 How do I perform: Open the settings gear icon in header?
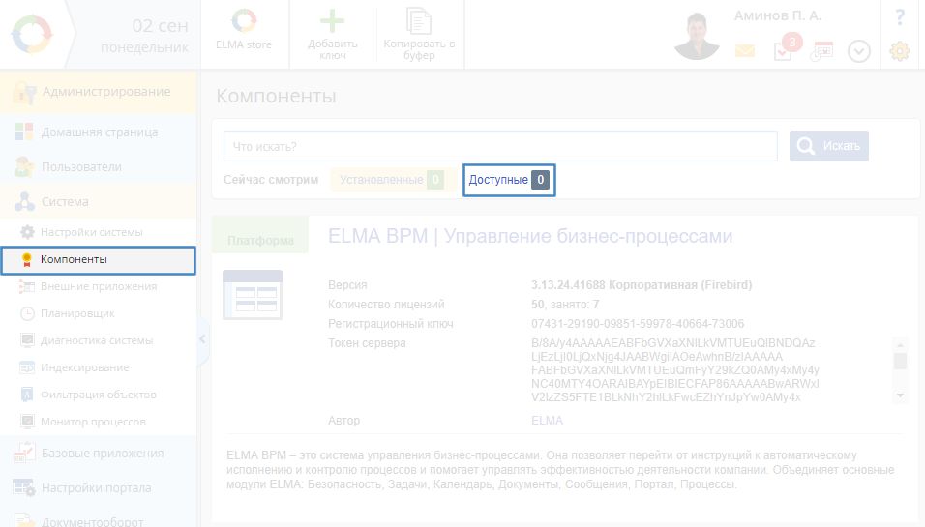coord(900,51)
